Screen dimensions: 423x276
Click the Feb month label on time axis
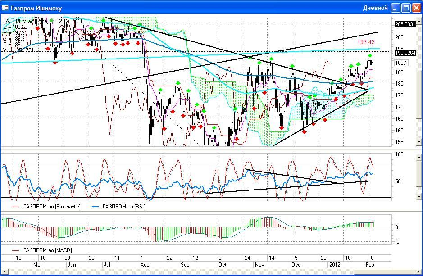(x=370, y=265)
